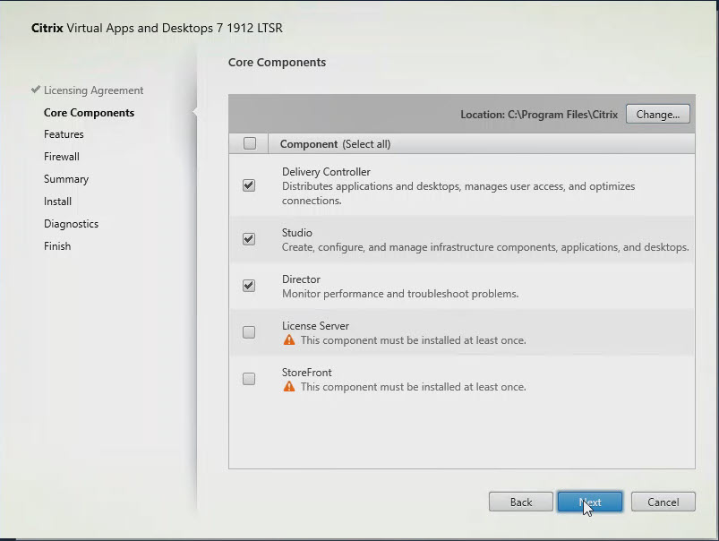Click the Delivery Controller title text

coord(326,172)
